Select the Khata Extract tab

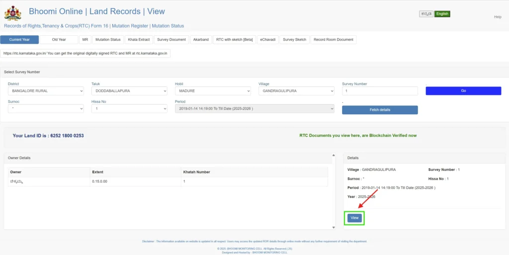point(139,40)
